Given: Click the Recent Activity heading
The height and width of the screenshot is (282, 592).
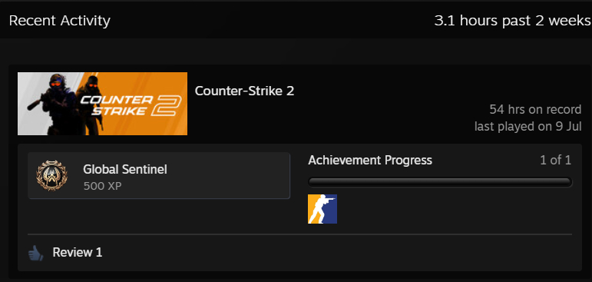Looking at the screenshot, I should 60,21.
